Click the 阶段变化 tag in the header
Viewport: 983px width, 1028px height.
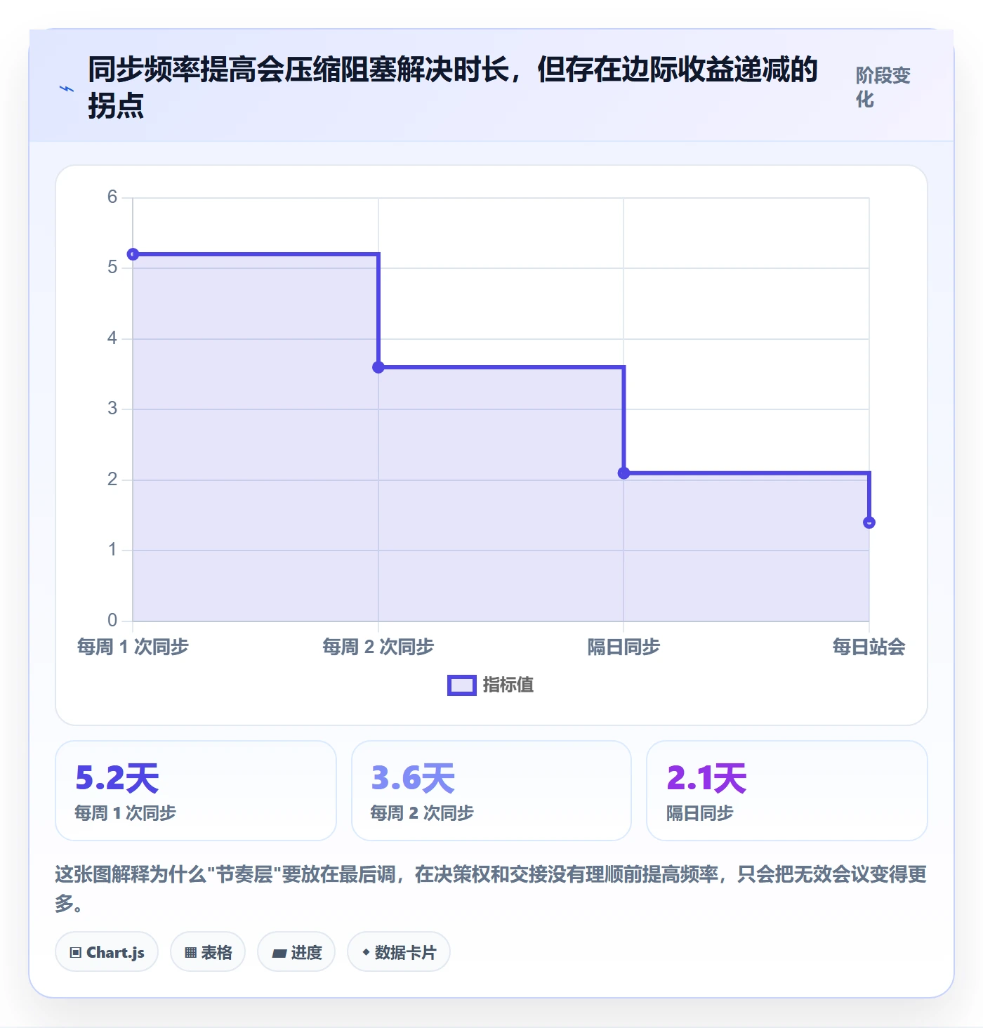(x=883, y=87)
